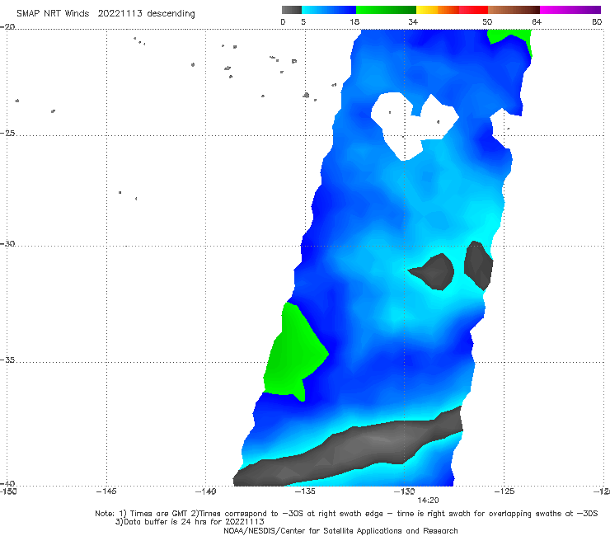Click the green 18-34 segment of the color bar

click(386, 10)
